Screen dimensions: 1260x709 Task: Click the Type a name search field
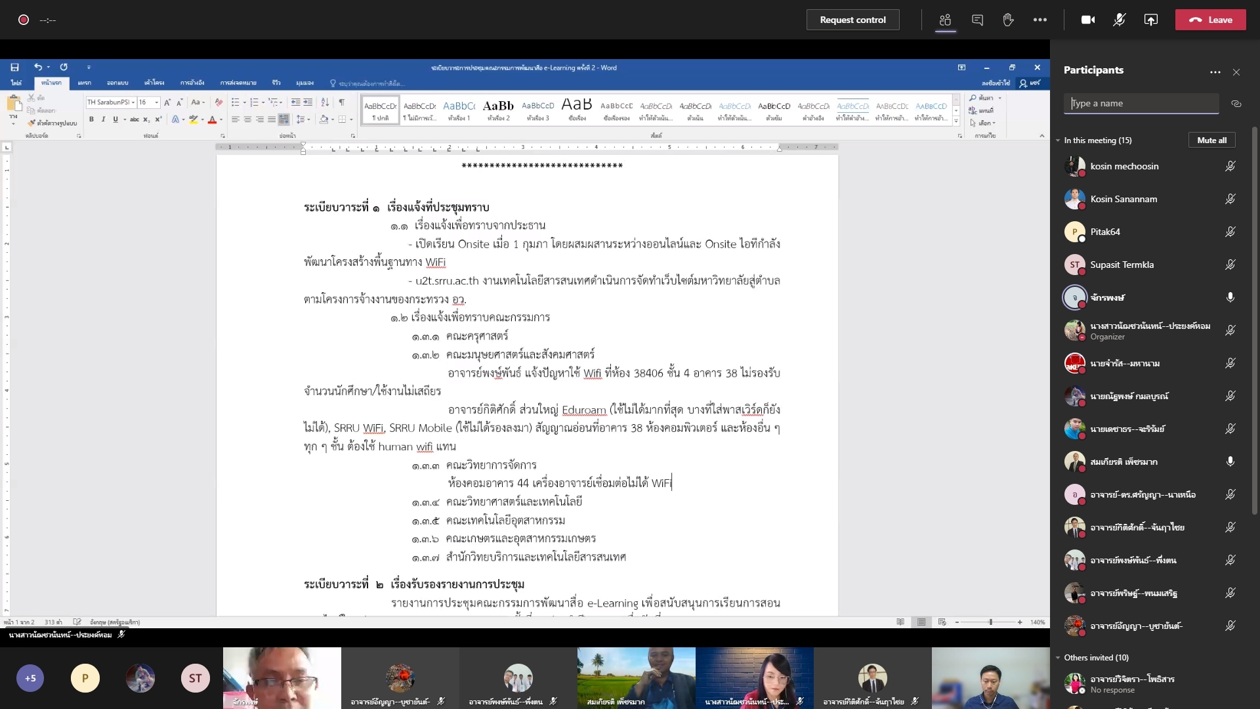click(x=1141, y=104)
